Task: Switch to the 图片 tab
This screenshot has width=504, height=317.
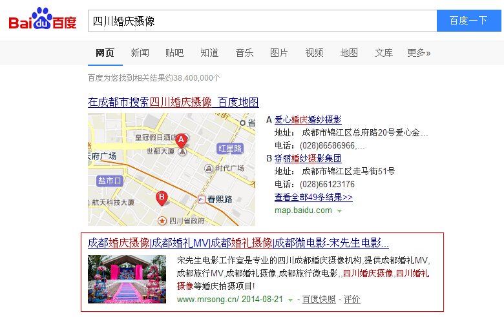Action: click(x=279, y=53)
